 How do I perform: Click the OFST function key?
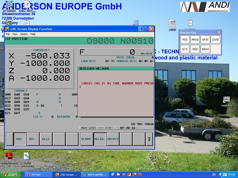click(205, 40)
